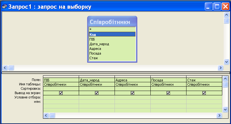Uncheck Вывод на экран for Посада column
This screenshot has height=124, width=231.
[x=168, y=93]
